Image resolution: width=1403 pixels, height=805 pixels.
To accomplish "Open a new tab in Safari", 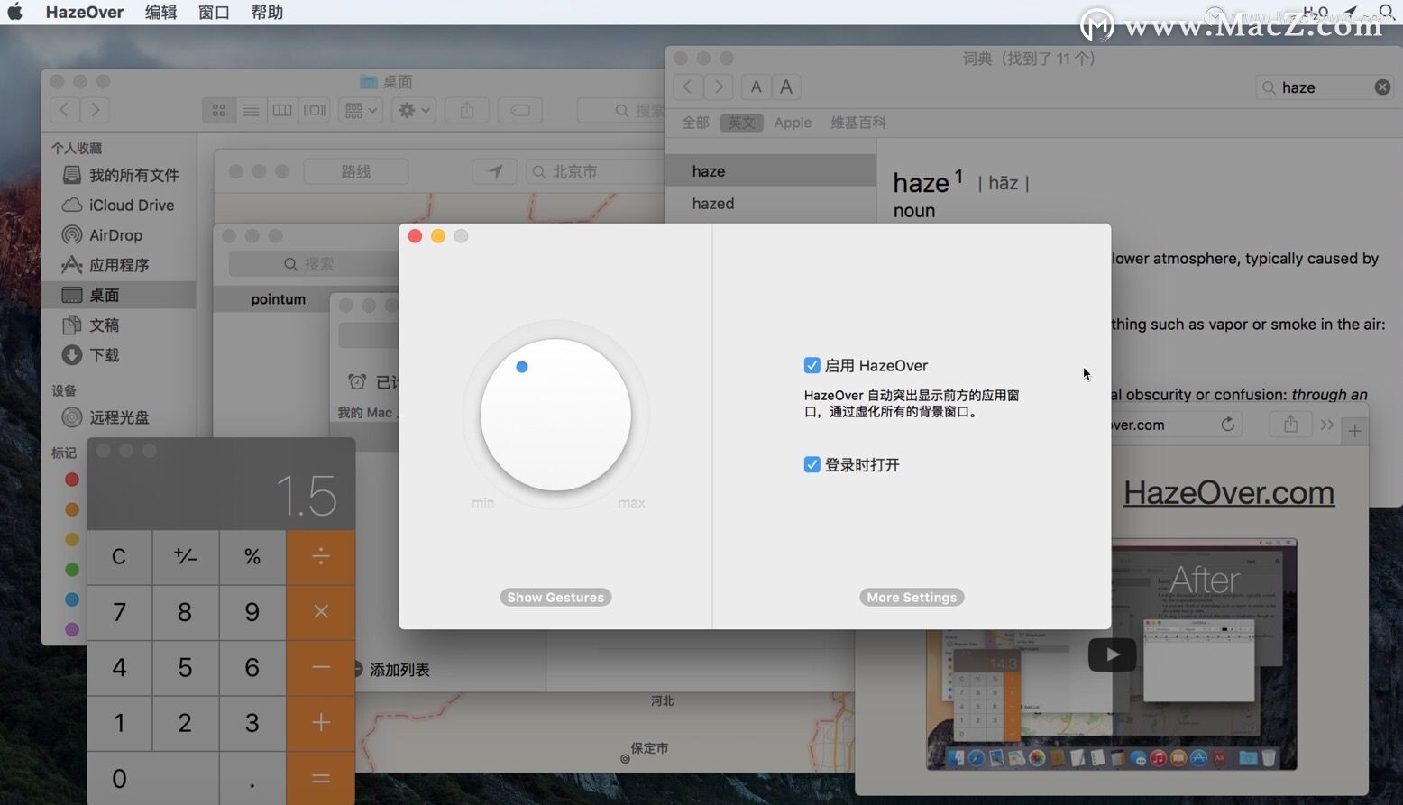I will (x=1354, y=432).
